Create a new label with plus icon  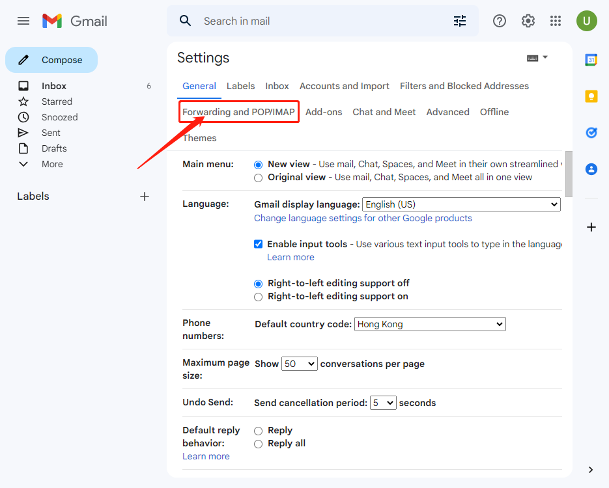(145, 197)
